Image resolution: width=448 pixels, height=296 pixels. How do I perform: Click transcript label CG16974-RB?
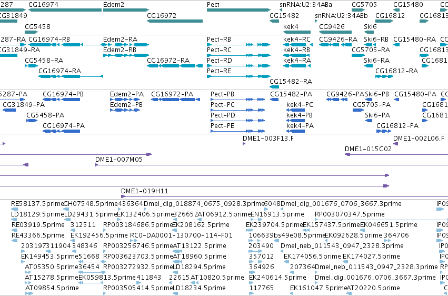click(49, 39)
